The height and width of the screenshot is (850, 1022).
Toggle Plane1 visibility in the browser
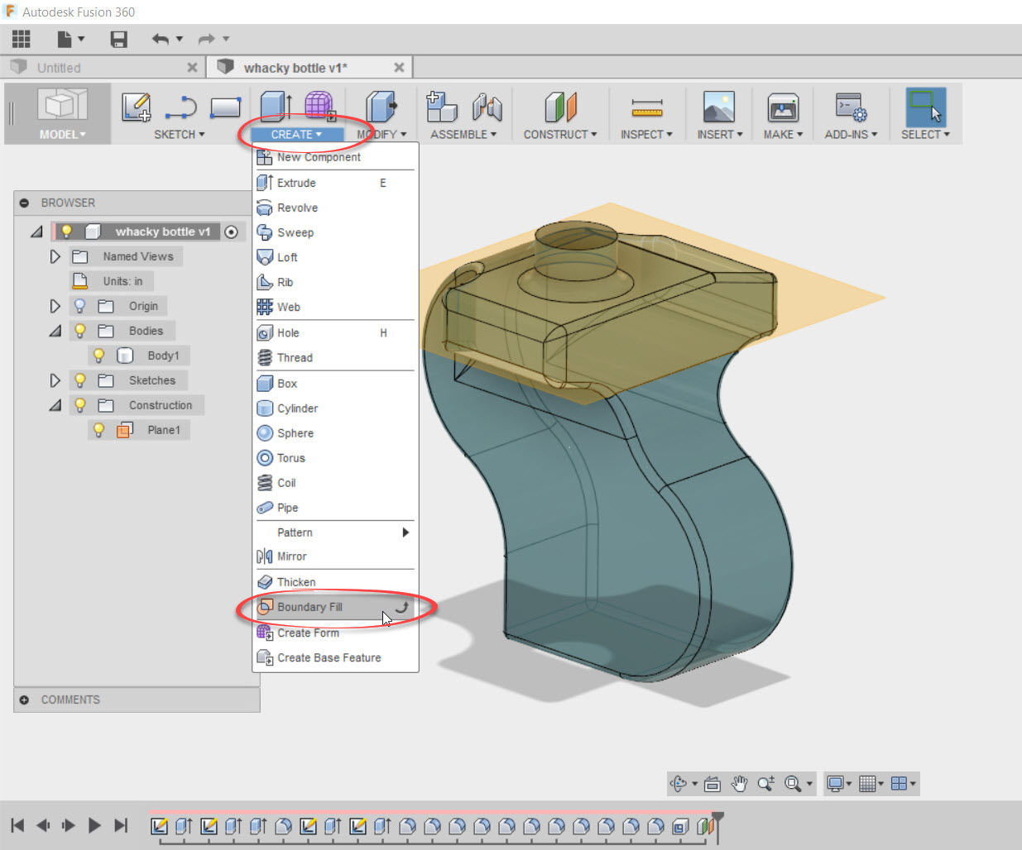99,430
